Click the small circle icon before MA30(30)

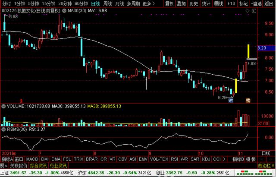59,10
